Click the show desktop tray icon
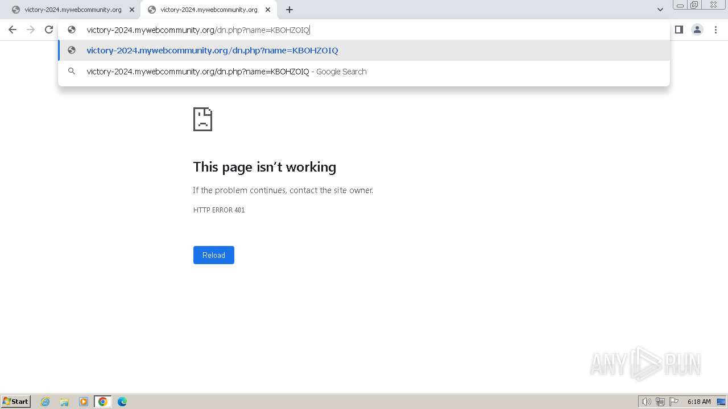The image size is (728, 409). click(x=721, y=402)
